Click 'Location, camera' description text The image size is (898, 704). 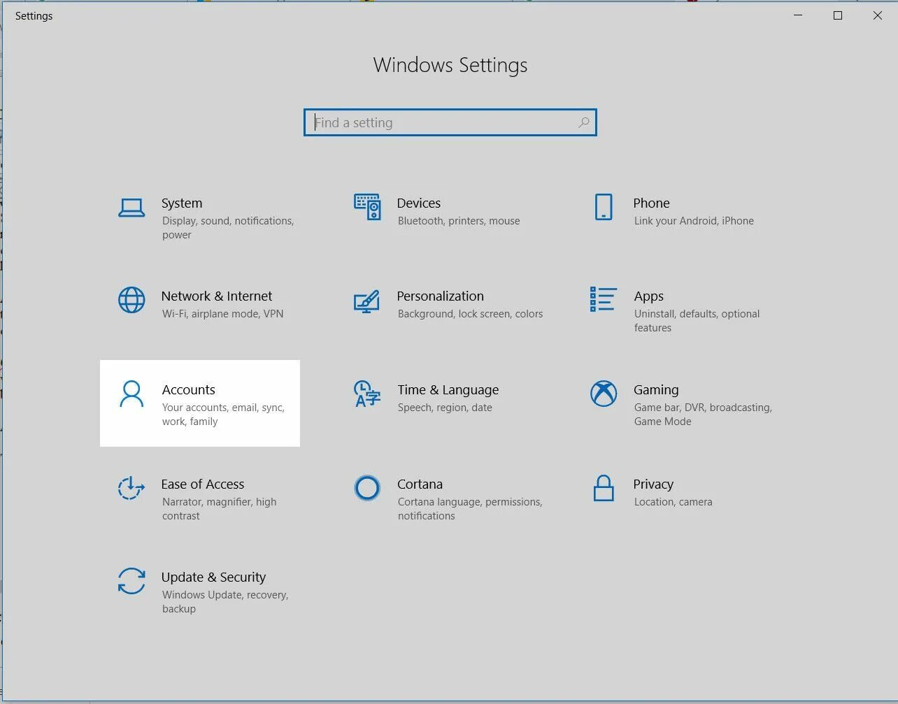point(673,502)
